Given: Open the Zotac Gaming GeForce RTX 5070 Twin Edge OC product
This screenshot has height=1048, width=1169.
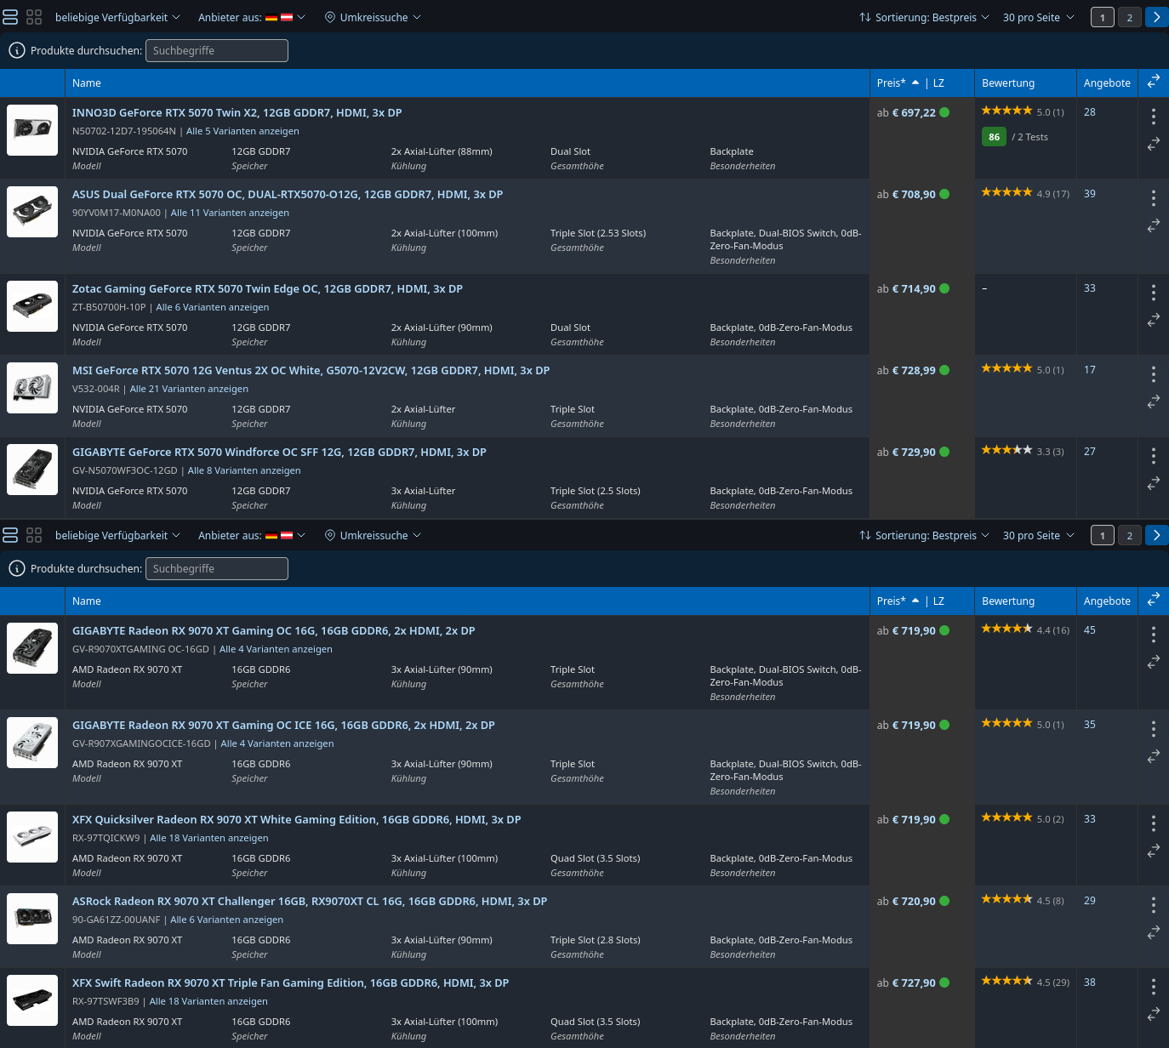Looking at the screenshot, I should [x=267, y=289].
